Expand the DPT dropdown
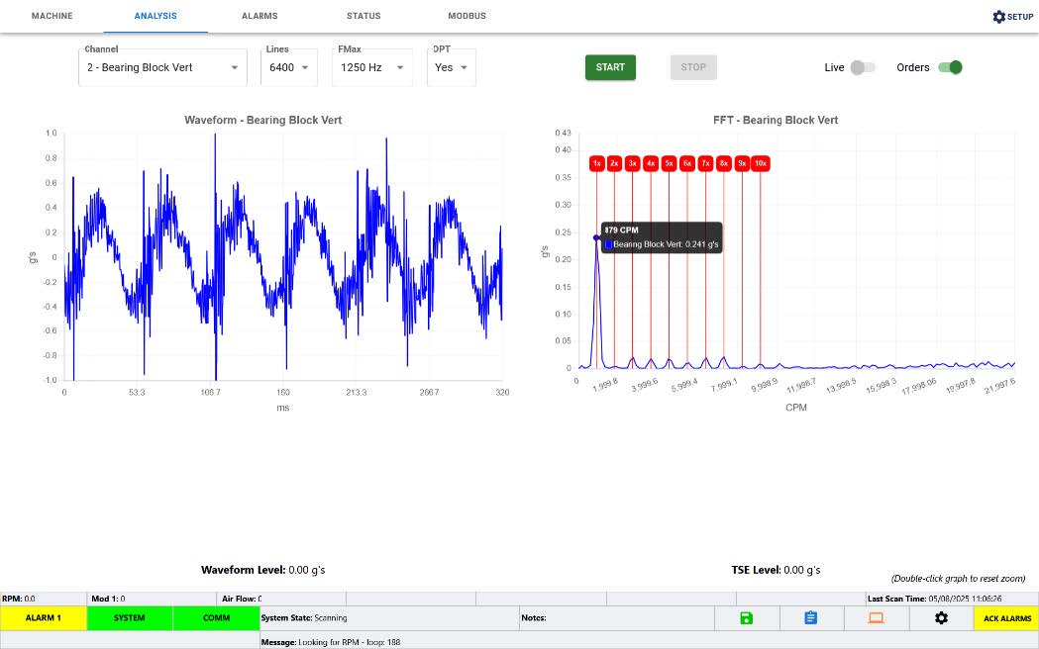The image size is (1039, 649). [x=451, y=67]
